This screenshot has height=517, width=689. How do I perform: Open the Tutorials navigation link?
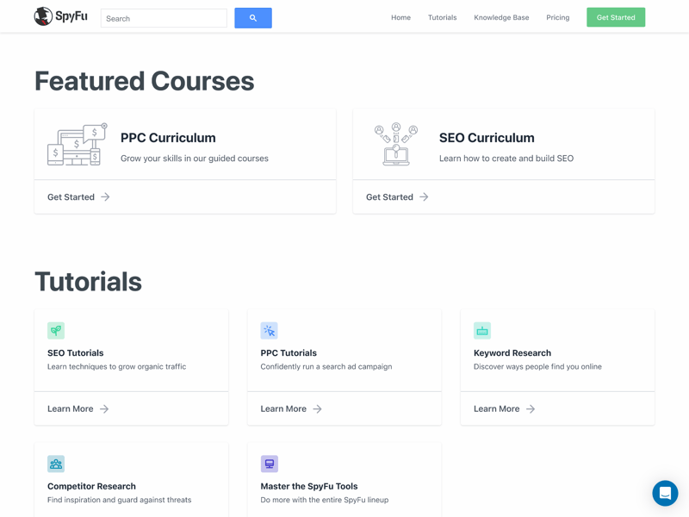(442, 17)
